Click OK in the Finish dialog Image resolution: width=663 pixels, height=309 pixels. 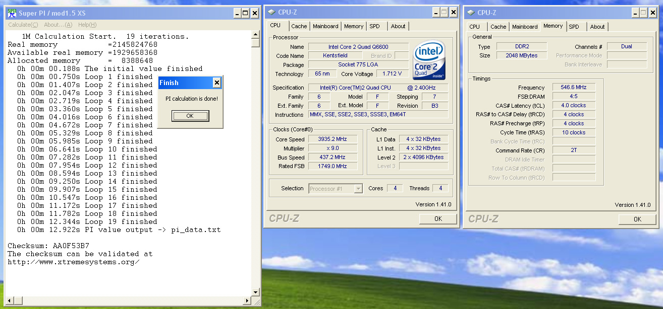pyautogui.click(x=190, y=116)
